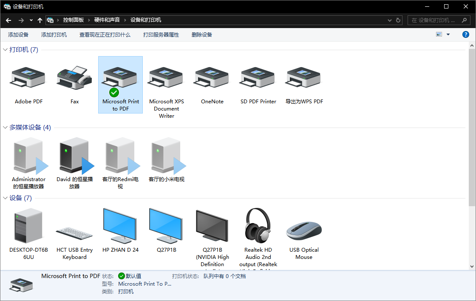Image resolution: width=476 pixels, height=301 pixels.
Task: Click the search magnifier icon
Action: point(464,20)
